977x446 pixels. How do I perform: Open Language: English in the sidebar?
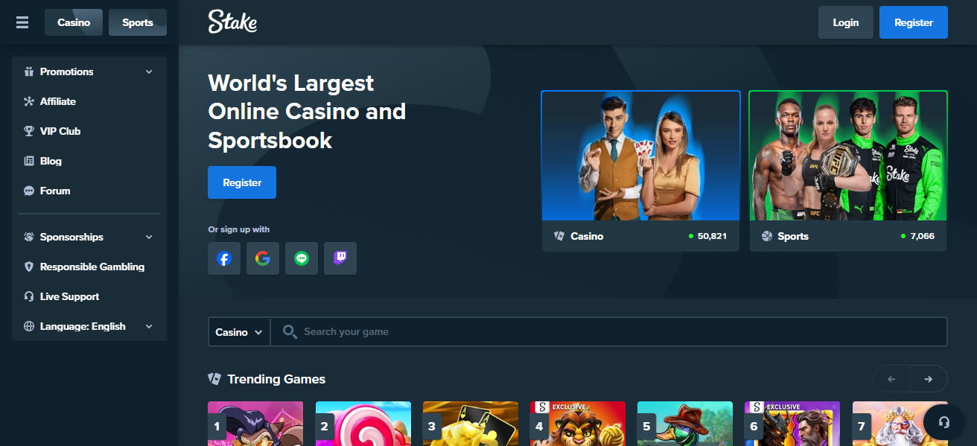[x=89, y=326]
